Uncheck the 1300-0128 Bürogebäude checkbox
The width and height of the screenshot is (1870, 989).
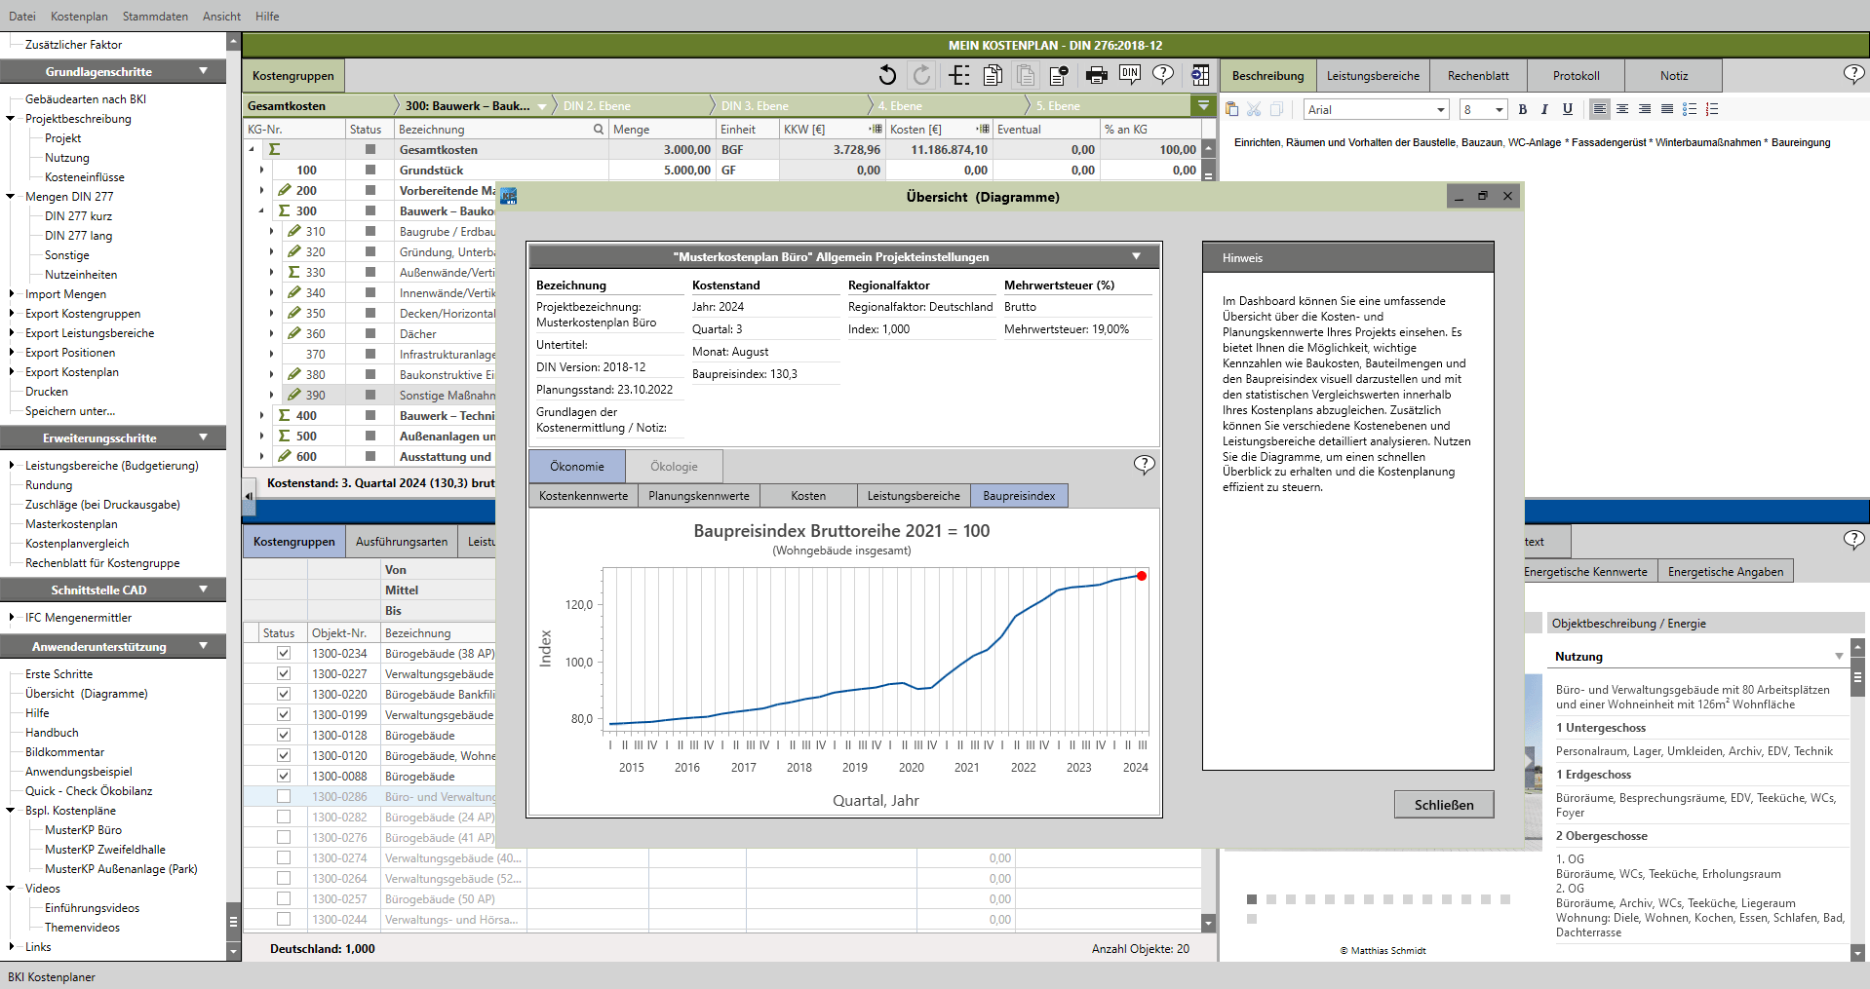click(x=284, y=735)
